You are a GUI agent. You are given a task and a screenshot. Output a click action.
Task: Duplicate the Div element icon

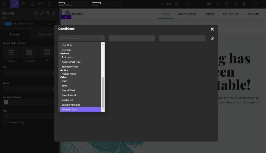(x=48, y=13)
